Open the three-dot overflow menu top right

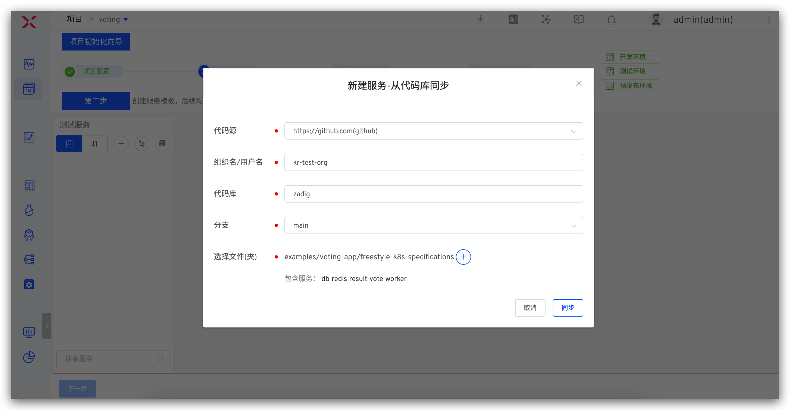pyautogui.click(x=769, y=19)
